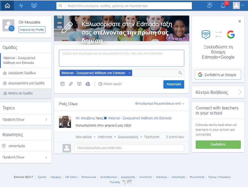
Task: Click the recipient search magnifier icon
Action: coord(180,73)
